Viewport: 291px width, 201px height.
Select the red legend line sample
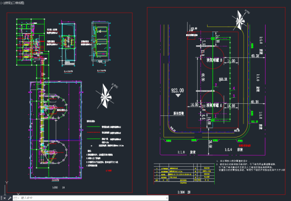(x=93, y=133)
